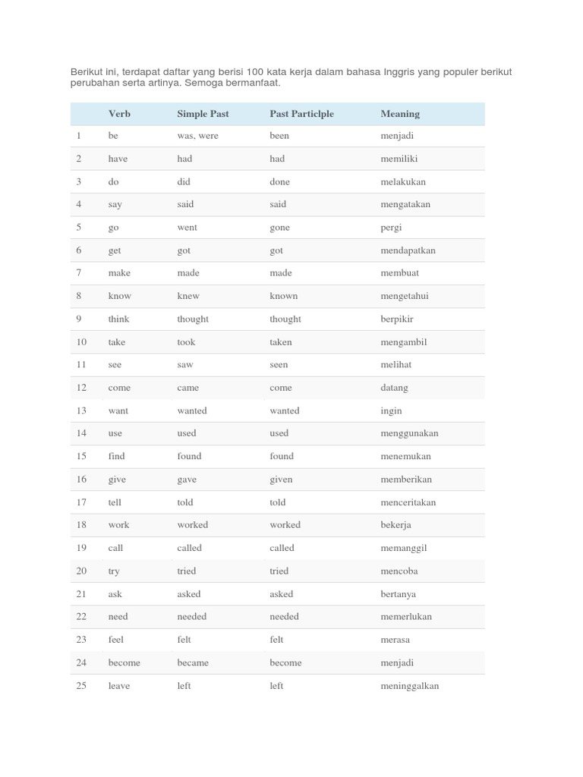This screenshot has width=583, height=777.
Task: Click the 'Verb' column header
Action: pyautogui.click(x=119, y=114)
